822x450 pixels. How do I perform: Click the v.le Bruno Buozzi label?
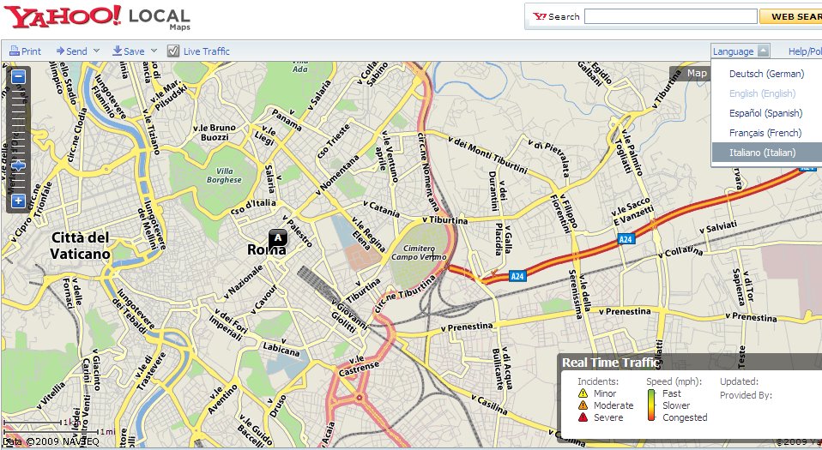click(215, 132)
